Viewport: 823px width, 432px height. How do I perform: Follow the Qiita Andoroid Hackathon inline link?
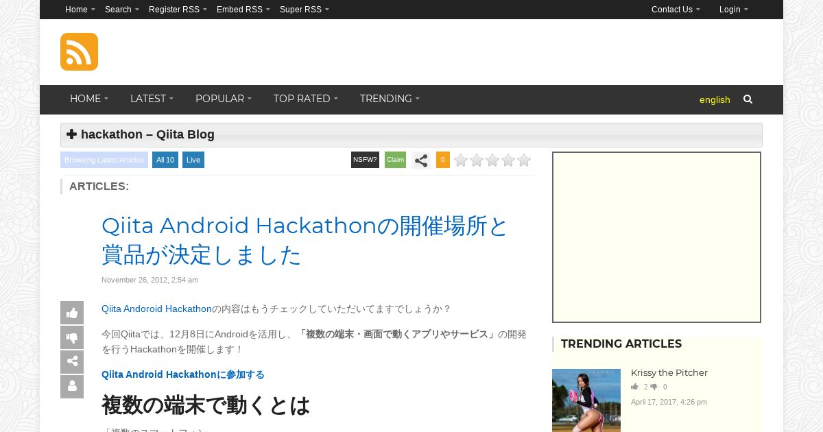(x=156, y=309)
